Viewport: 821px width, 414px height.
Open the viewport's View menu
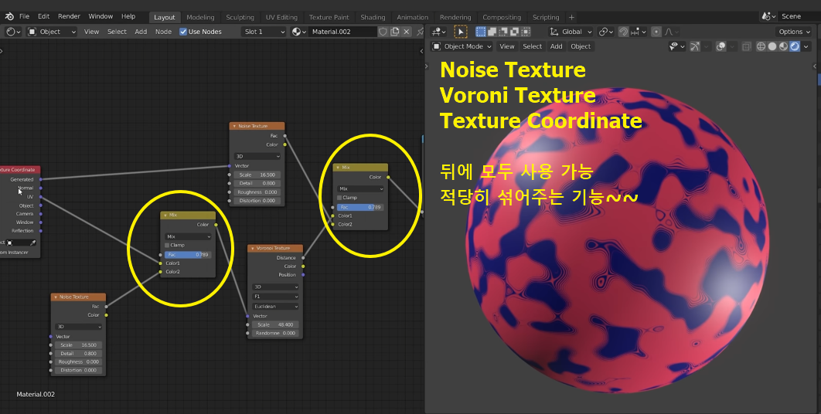(x=507, y=46)
